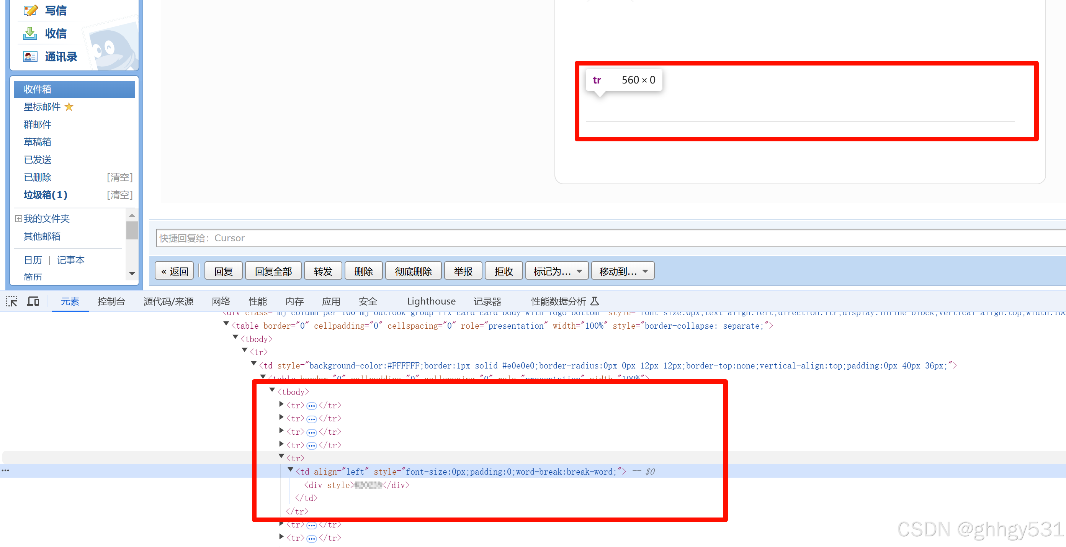The height and width of the screenshot is (547, 1066).
Task: Click the star icon beside 星标邮件
Action: click(x=69, y=107)
